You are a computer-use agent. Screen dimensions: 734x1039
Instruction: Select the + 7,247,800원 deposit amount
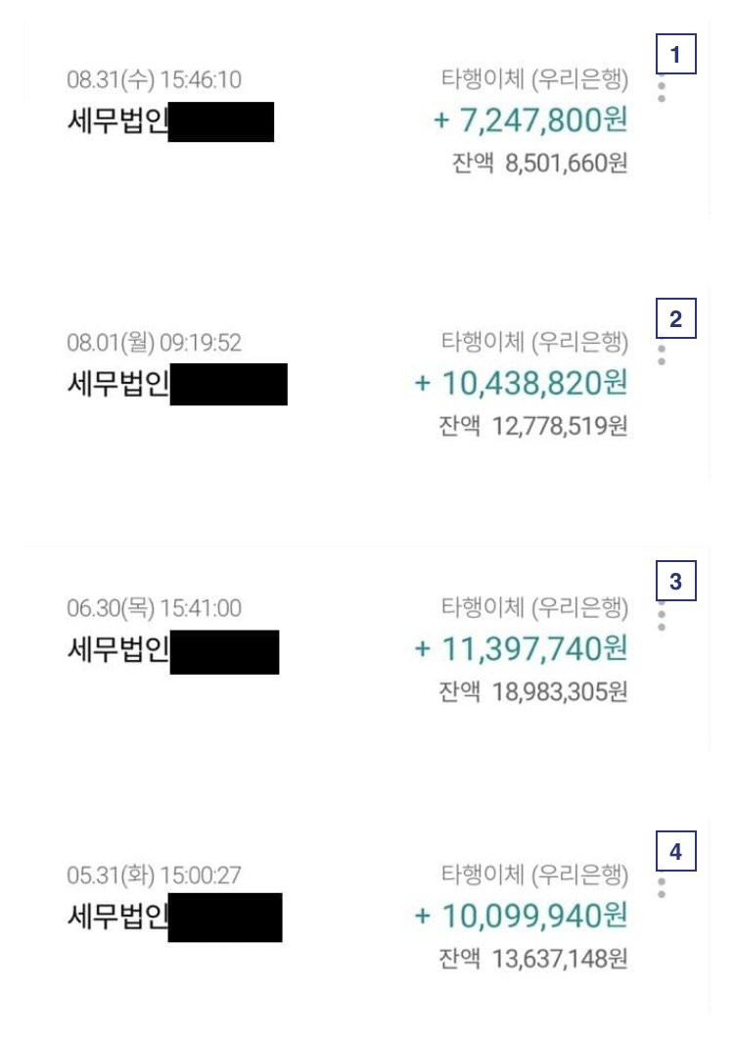[x=529, y=121]
